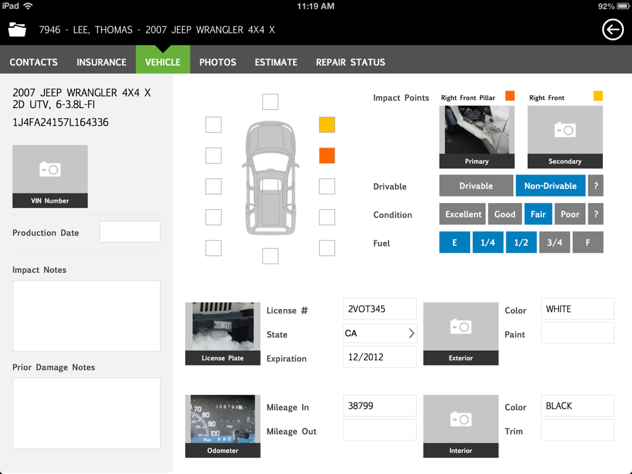This screenshot has width=632, height=474.
Task: Switch to the CONTACTS tab
Action: [33, 62]
